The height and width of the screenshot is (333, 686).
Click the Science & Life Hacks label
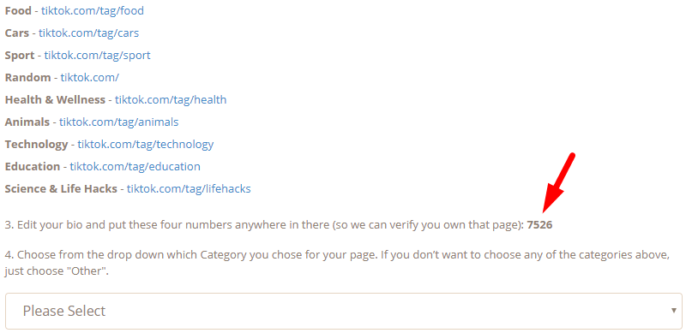(61, 189)
